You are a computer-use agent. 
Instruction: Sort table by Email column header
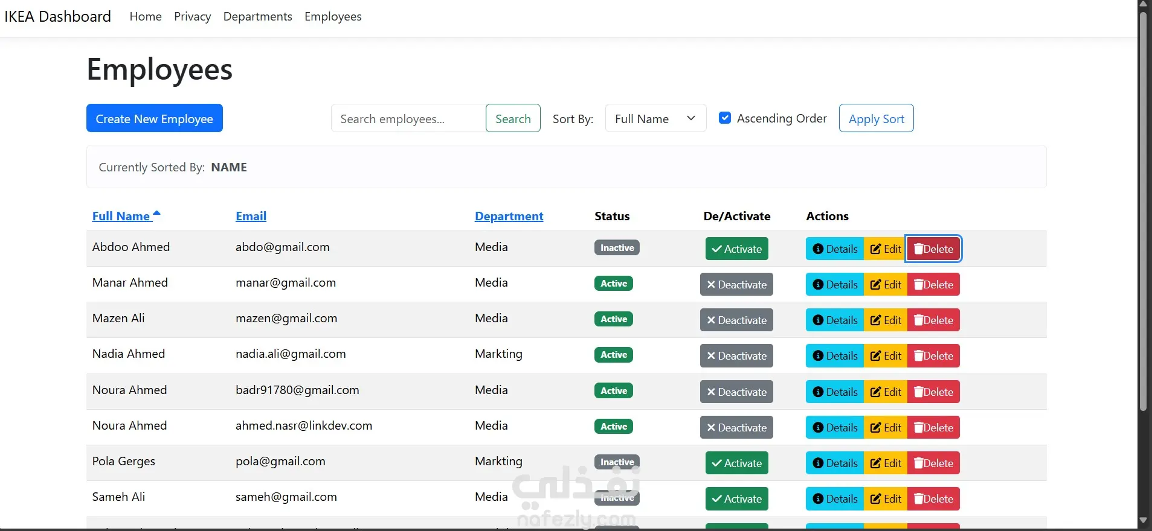coord(251,216)
